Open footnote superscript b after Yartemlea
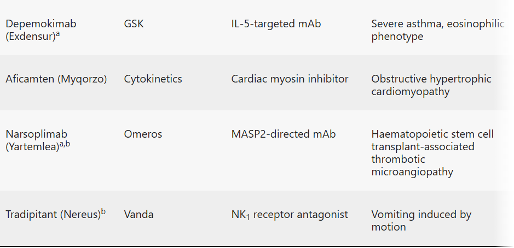Screen dimensions: 514x248 tap(68, 144)
